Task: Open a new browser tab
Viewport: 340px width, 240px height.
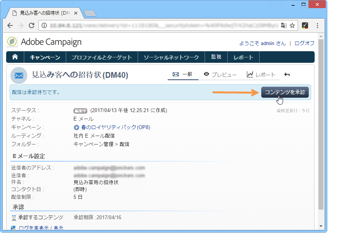Action: [x=90, y=13]
